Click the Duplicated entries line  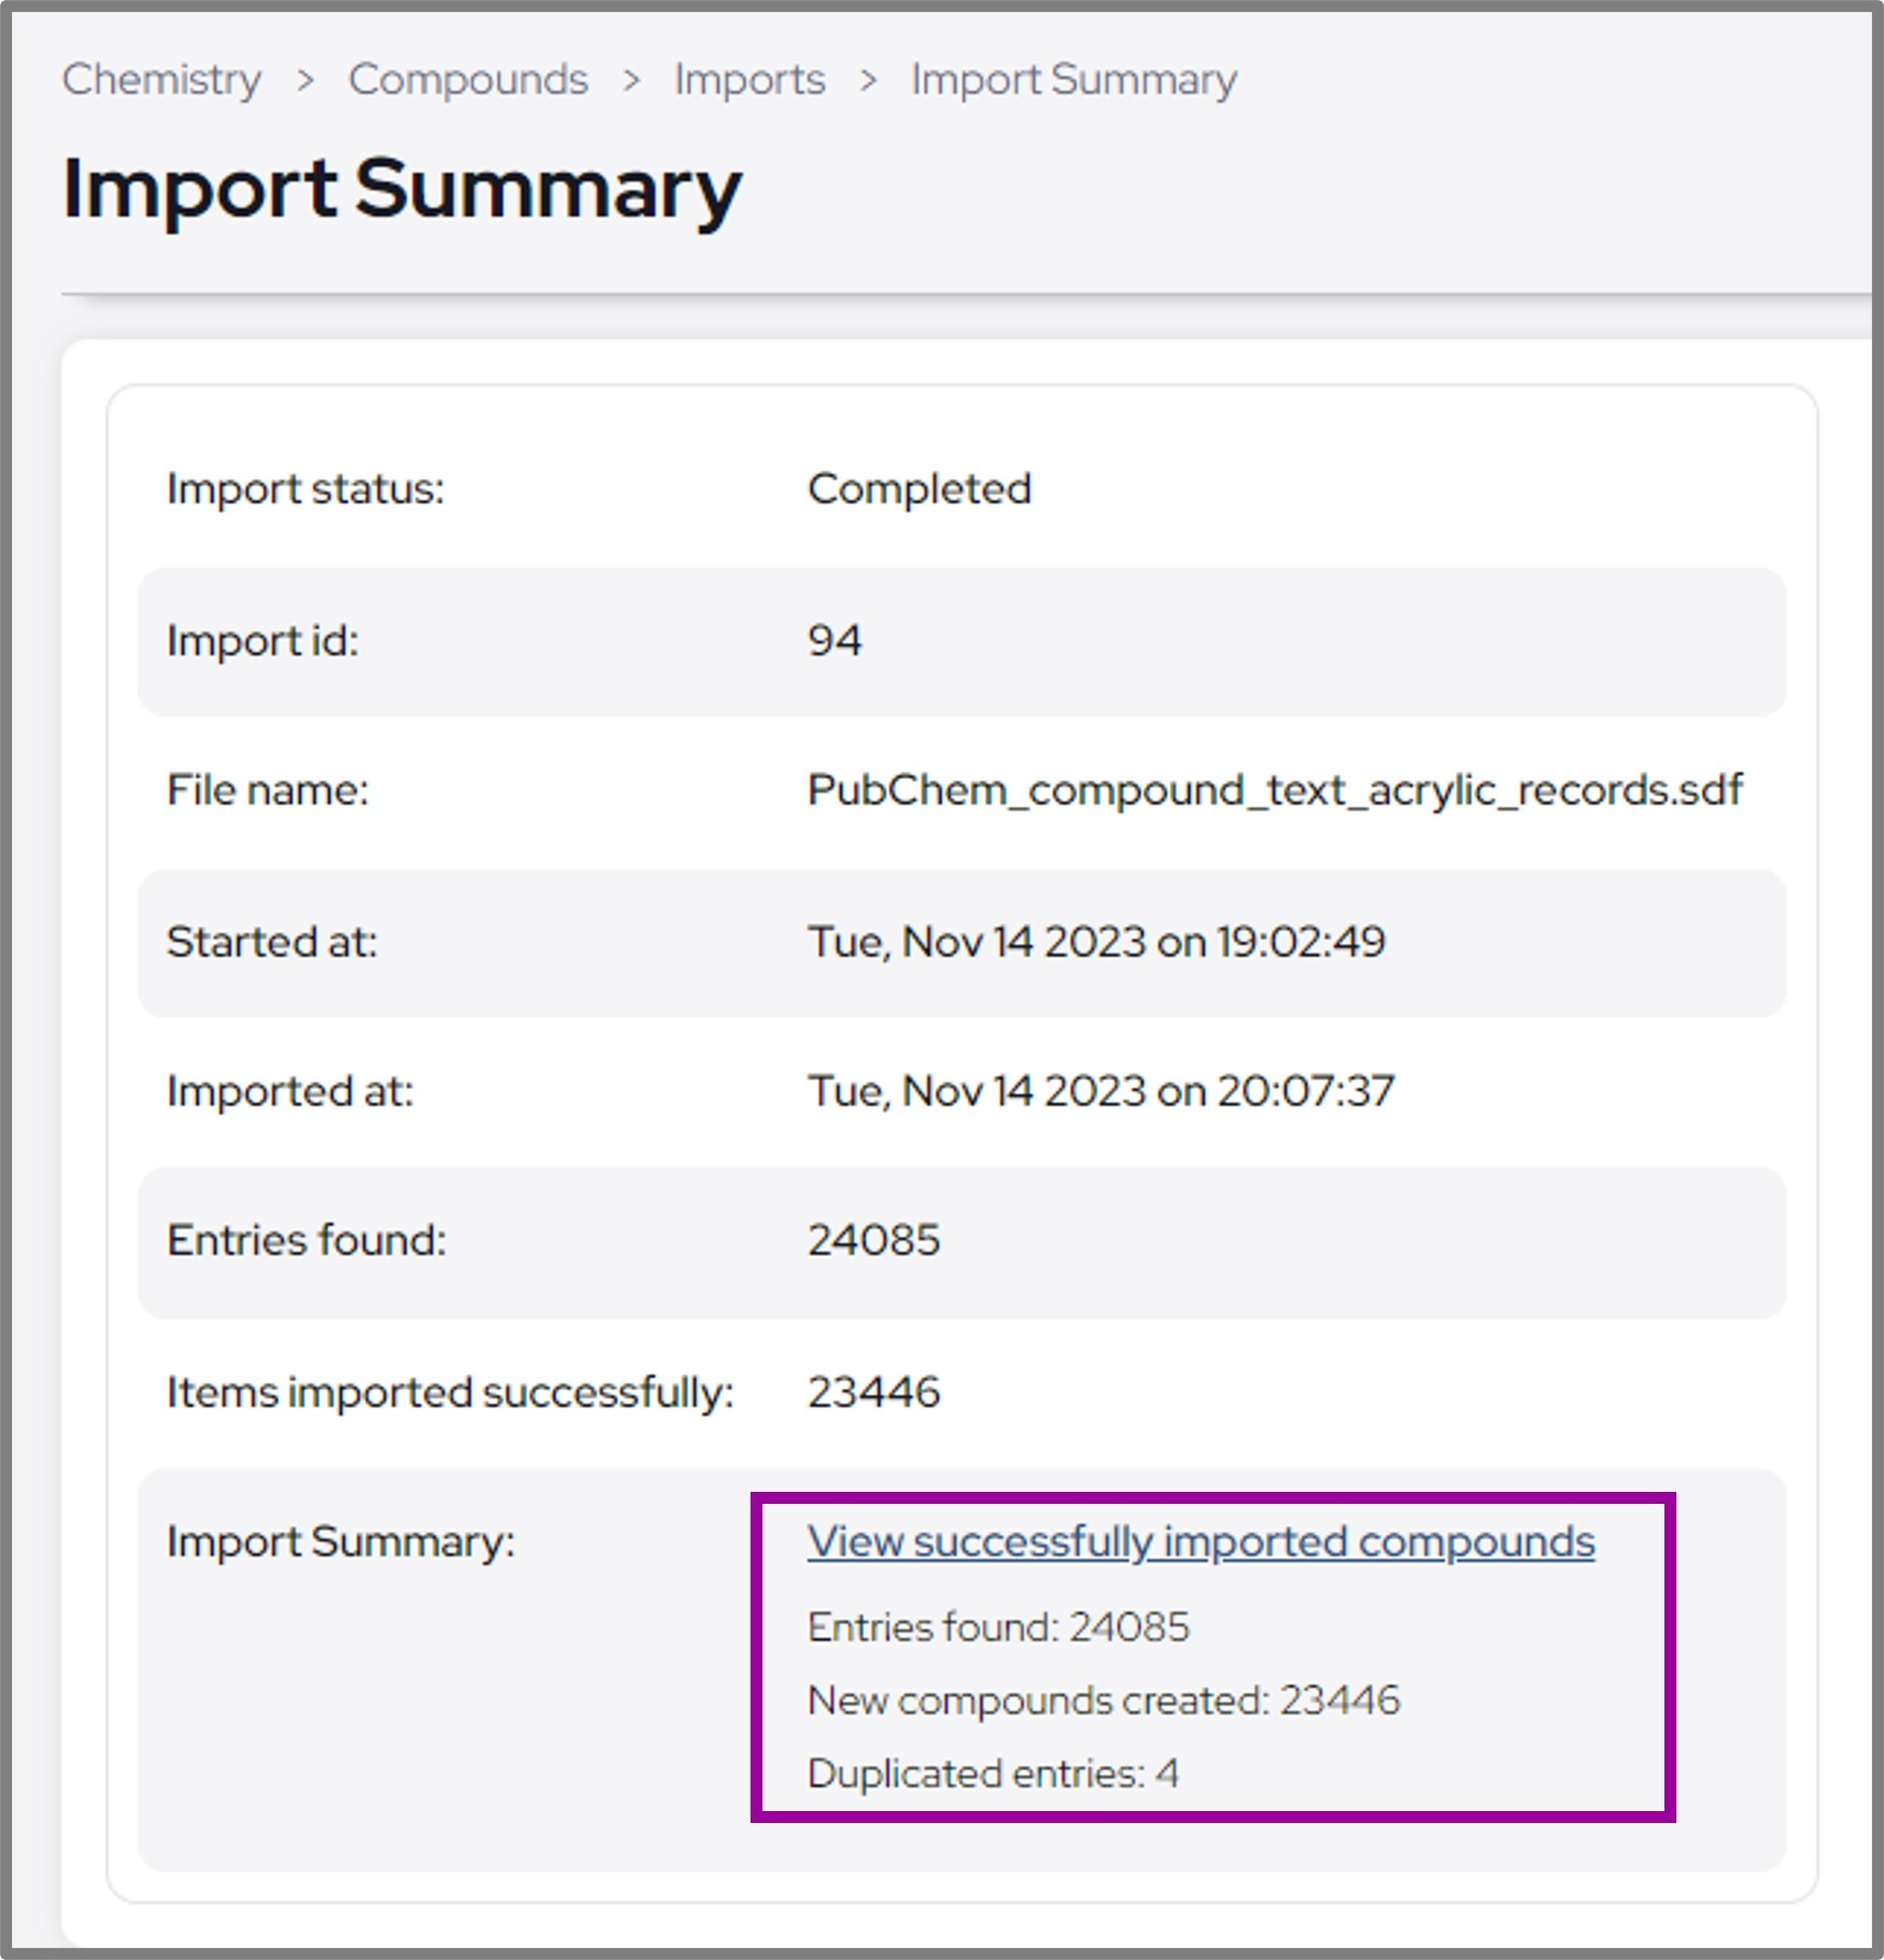[x=992, y=1773]
